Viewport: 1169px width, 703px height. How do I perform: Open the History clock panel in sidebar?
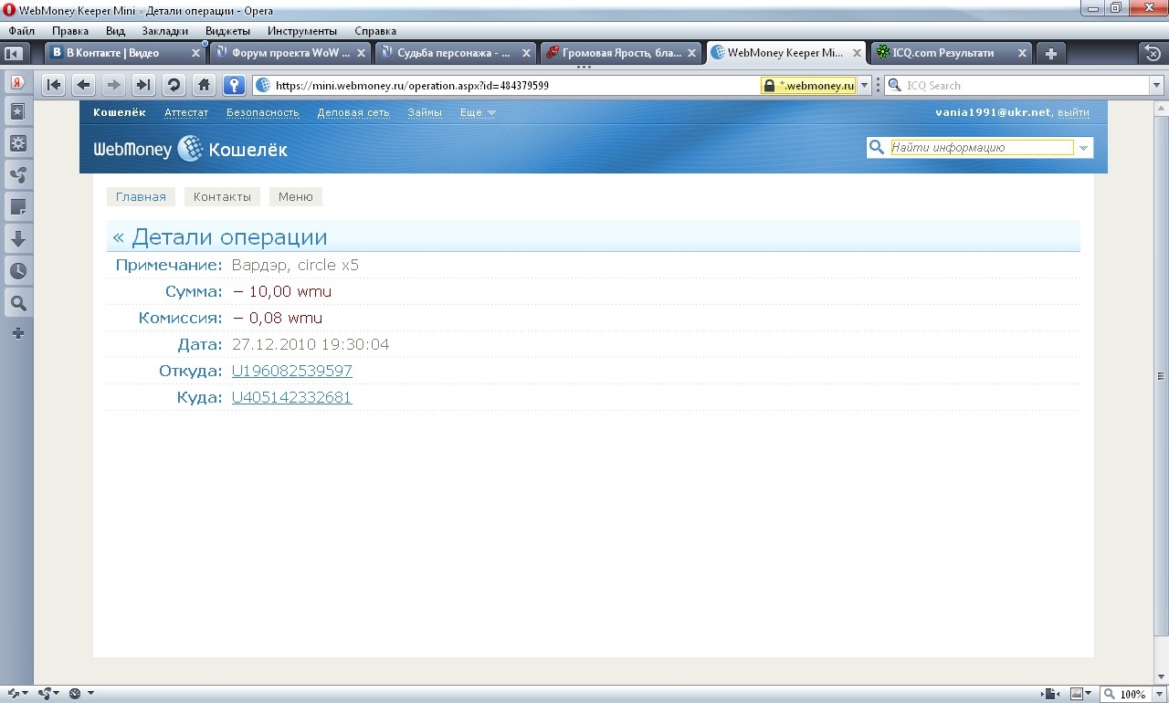point(17,271)
